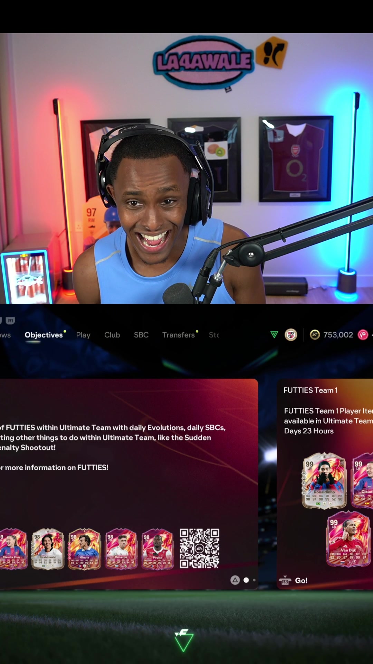Screen dimensions: 373x664
Task: Click the 'Sudden' text line in the FUTTIES banner
Action: [106, 437]
